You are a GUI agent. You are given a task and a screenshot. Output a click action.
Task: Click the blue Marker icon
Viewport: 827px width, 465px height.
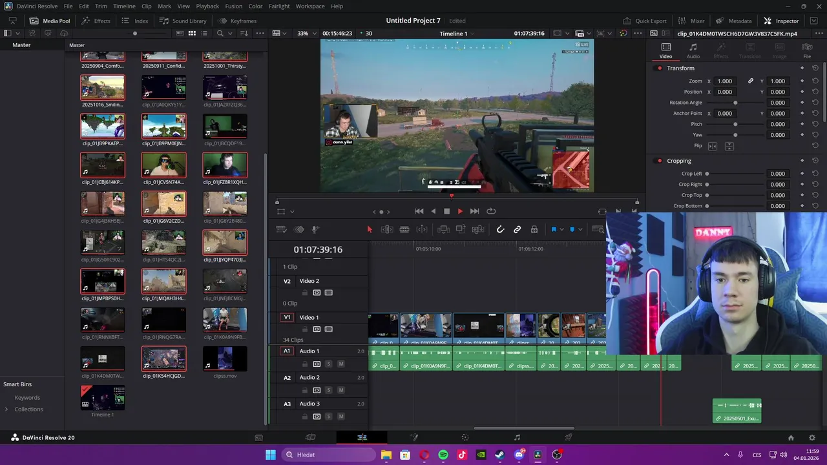coord(572,229)
